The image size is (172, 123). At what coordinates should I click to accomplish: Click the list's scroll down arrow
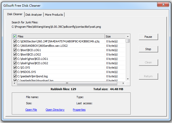click(128, 79)
